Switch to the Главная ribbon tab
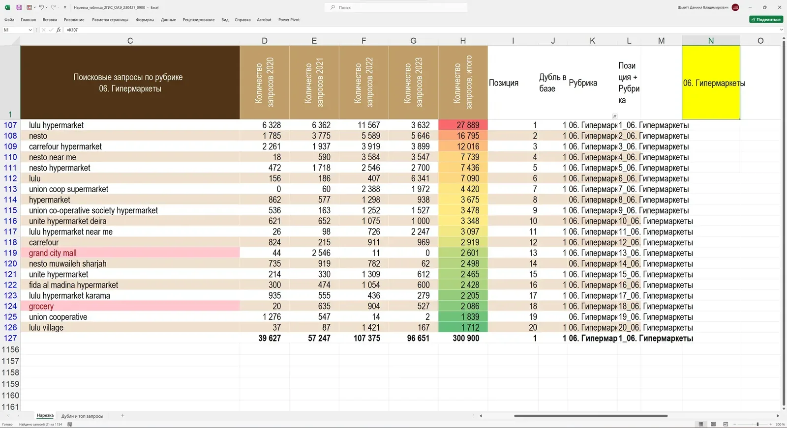 28,20
